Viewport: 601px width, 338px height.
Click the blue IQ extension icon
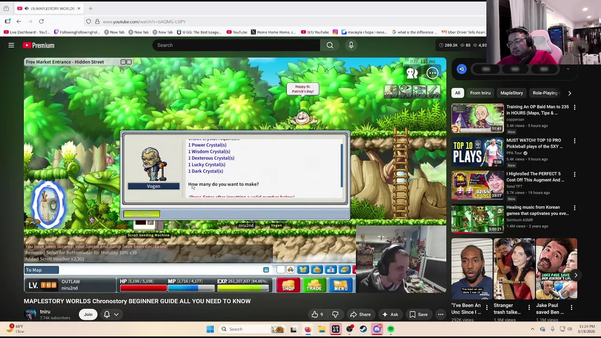coord(462,69)
